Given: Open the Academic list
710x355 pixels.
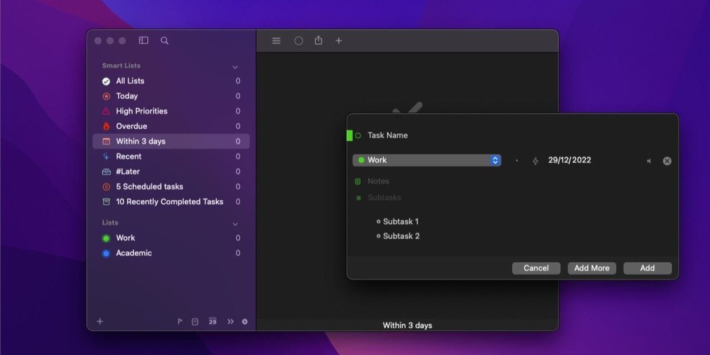Looking at the screenshot, I should coord(134,253).
